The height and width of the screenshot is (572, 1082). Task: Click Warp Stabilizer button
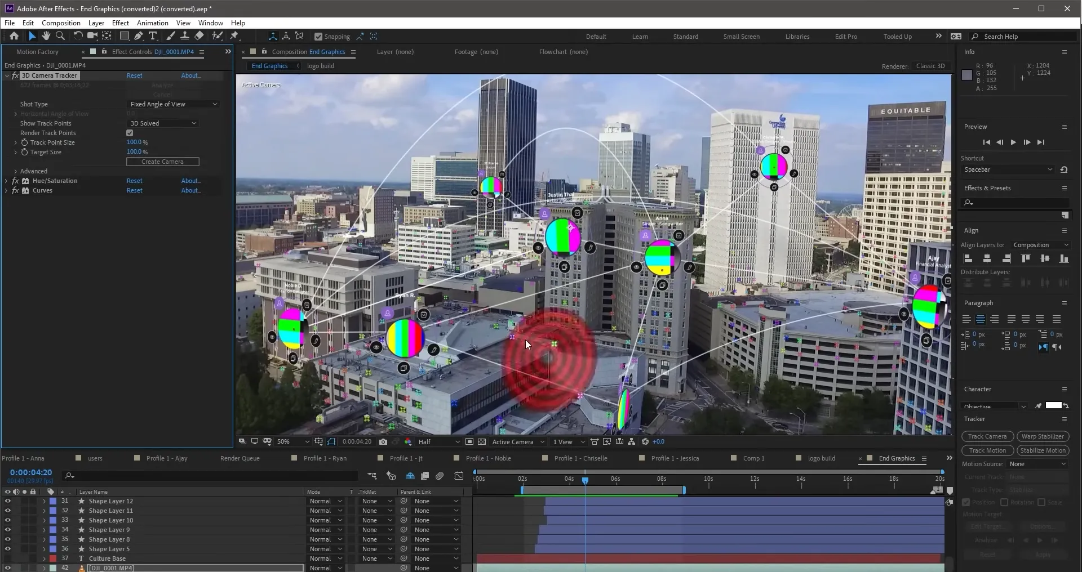pos(1043,436)
